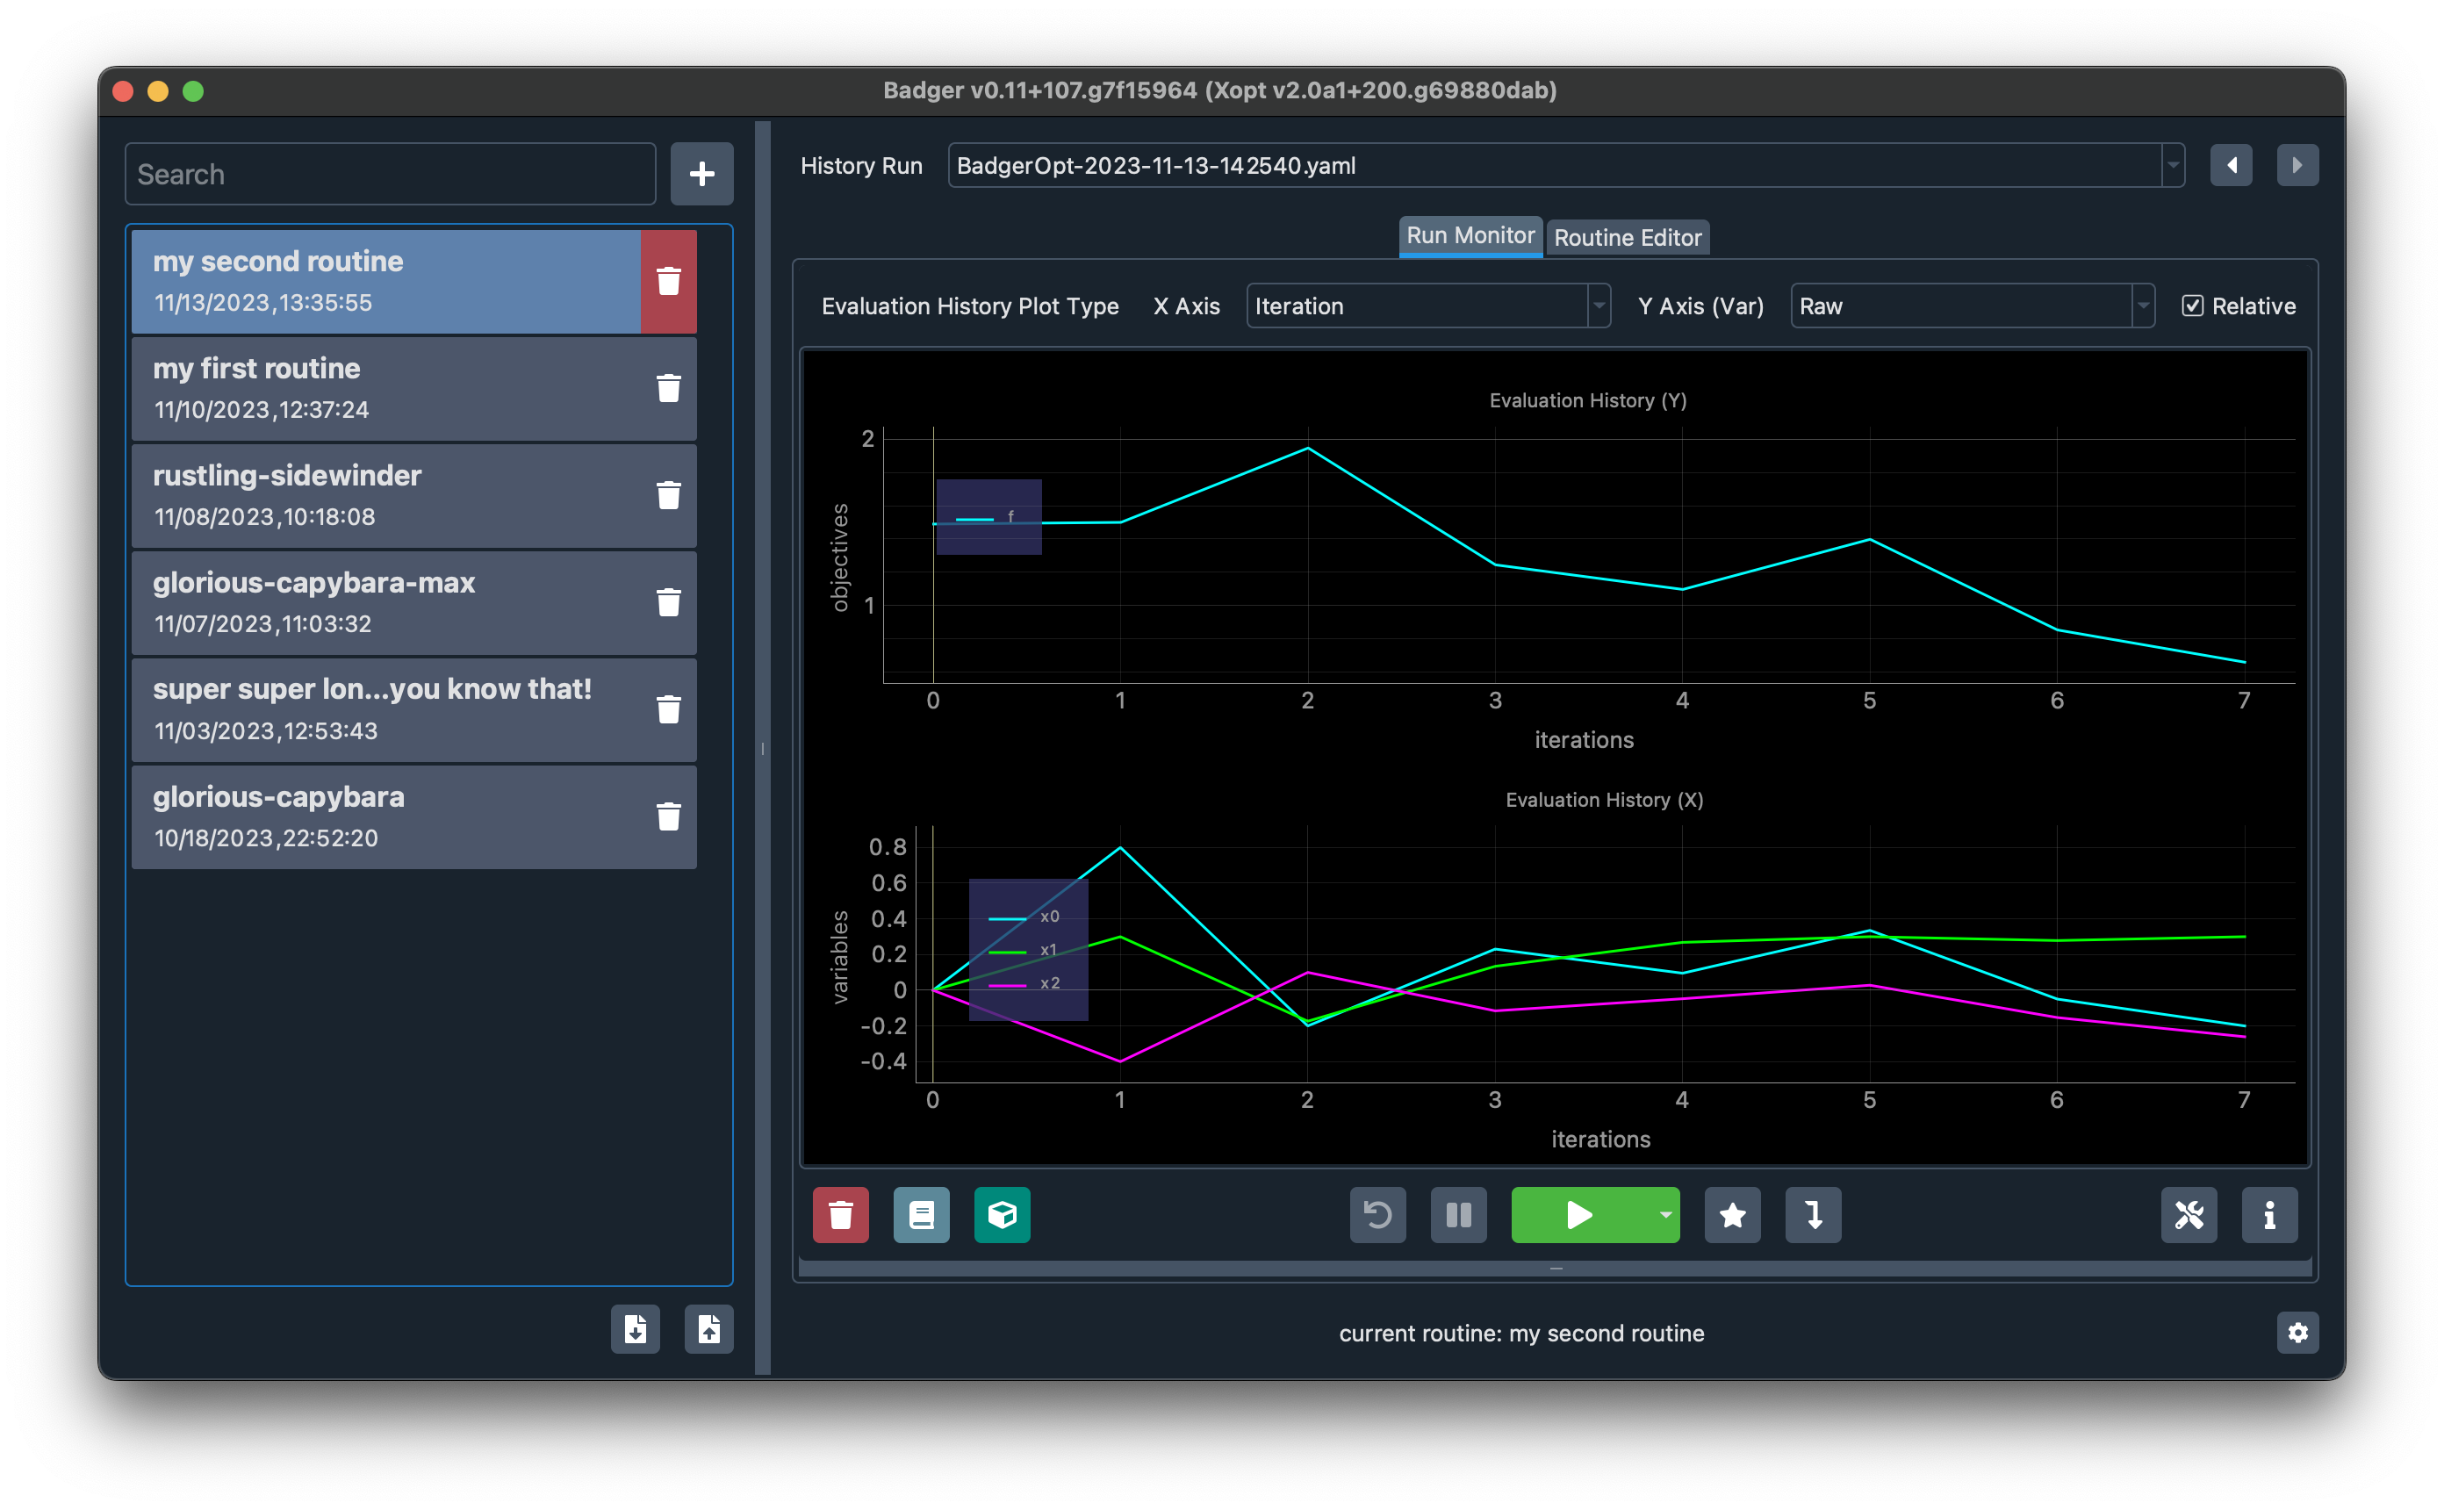
Task: Open the History Run dropdown
Action: point(1565,166)
